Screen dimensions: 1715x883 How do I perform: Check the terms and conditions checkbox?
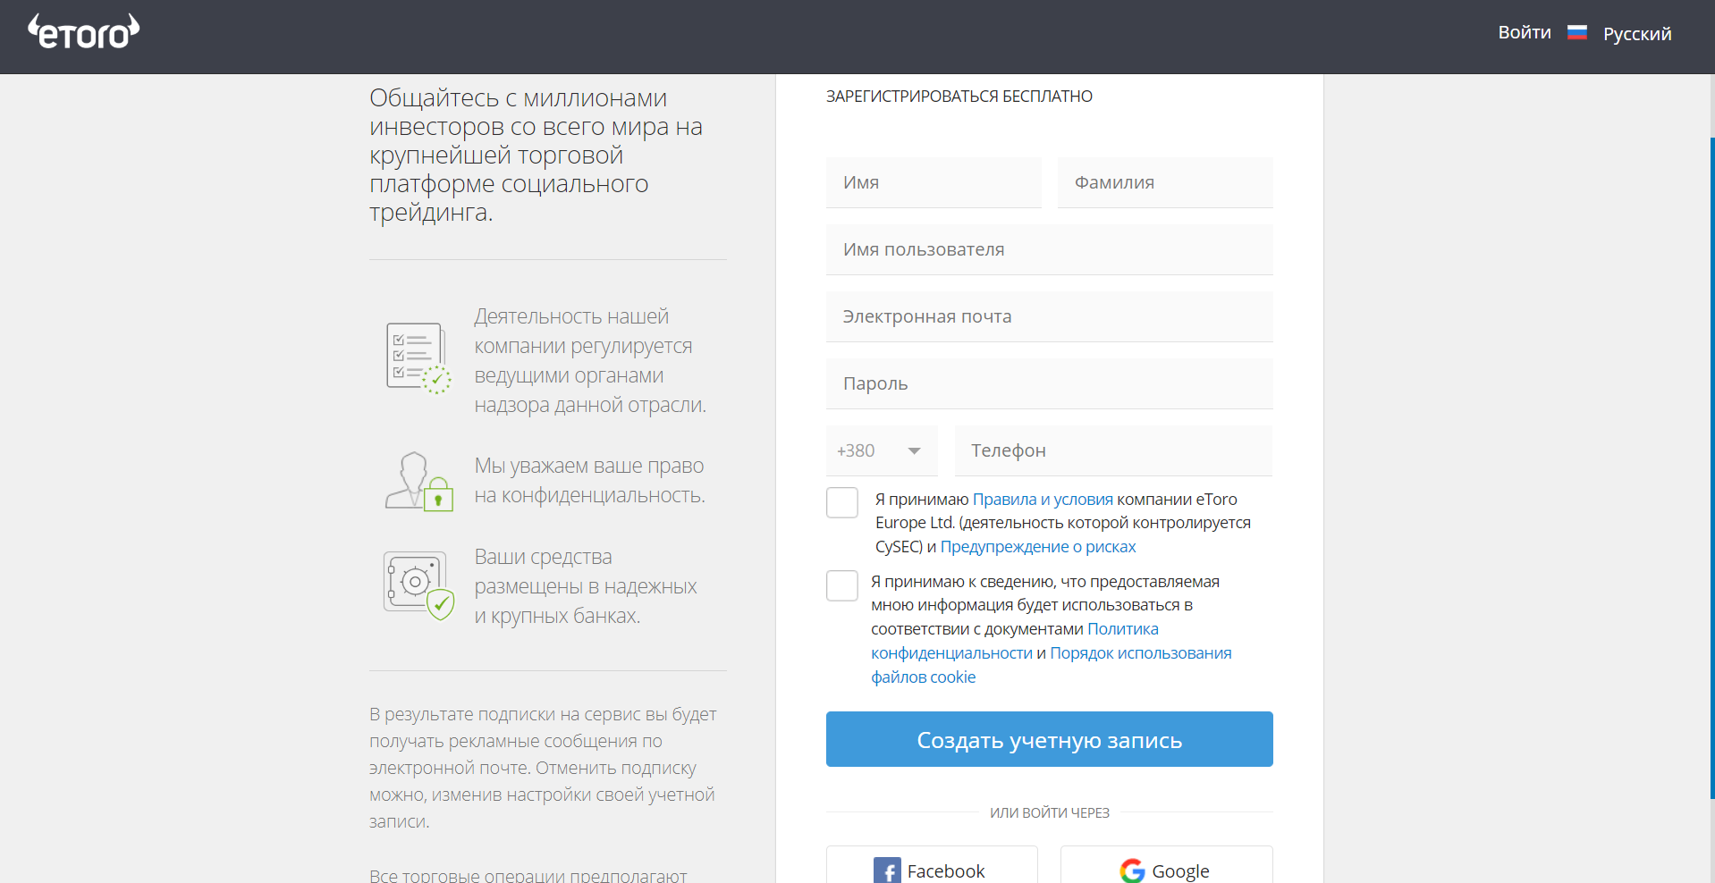click(x=842, y=502)
